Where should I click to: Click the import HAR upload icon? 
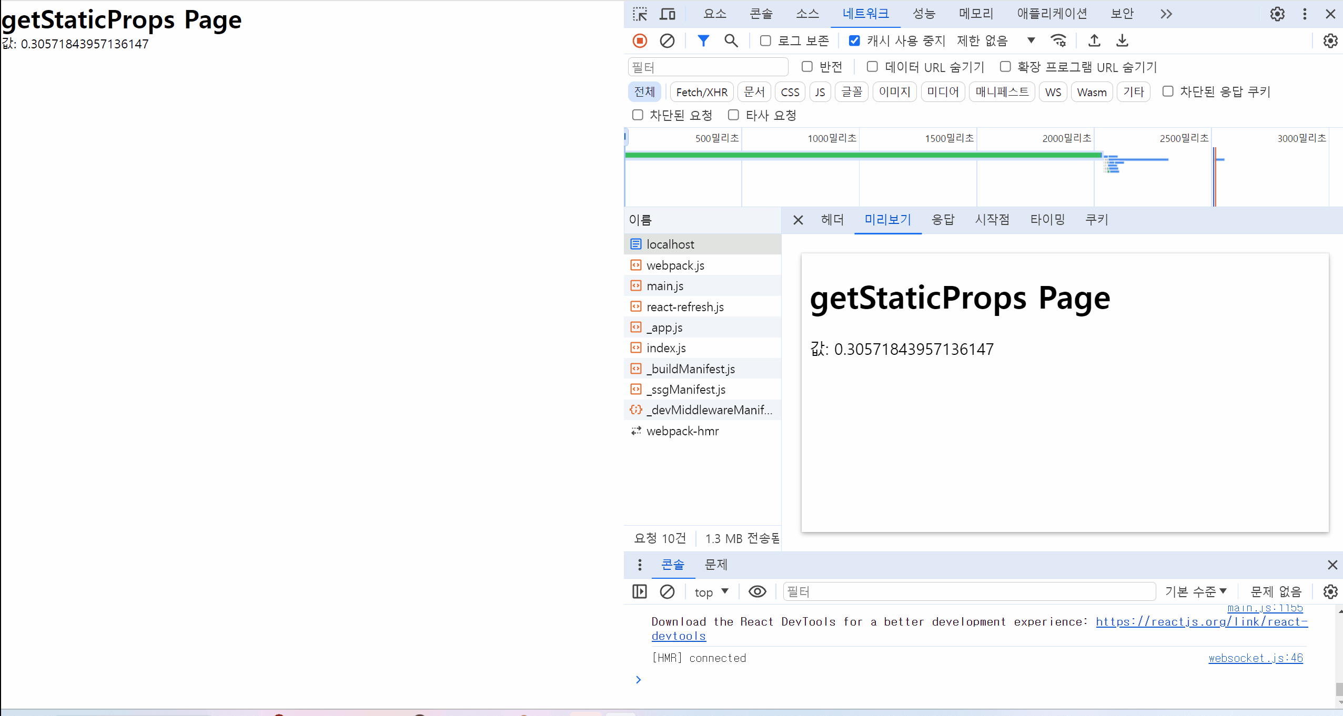click(x=1094, y=40)
